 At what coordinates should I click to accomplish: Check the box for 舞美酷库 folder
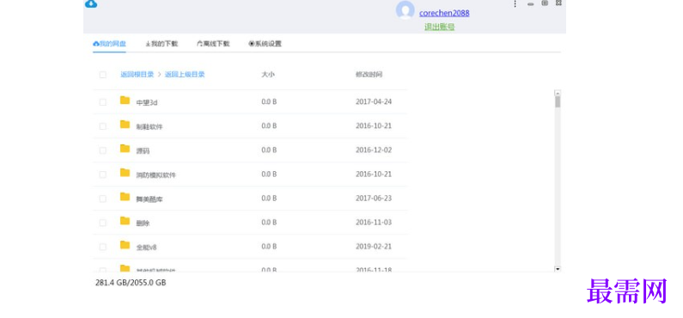pyautogui.click(x=103, y=199)
